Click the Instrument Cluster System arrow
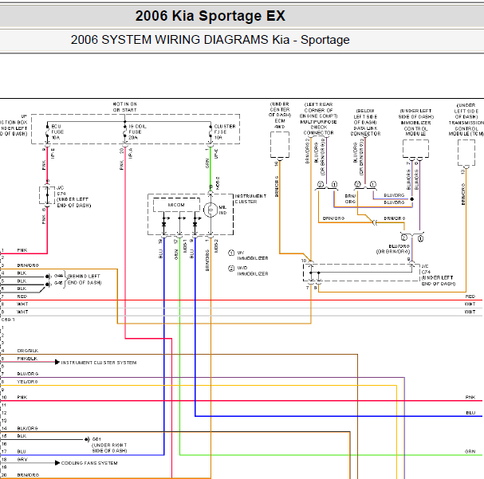This screenshot has width=484, height=479. tap(57, 362)
